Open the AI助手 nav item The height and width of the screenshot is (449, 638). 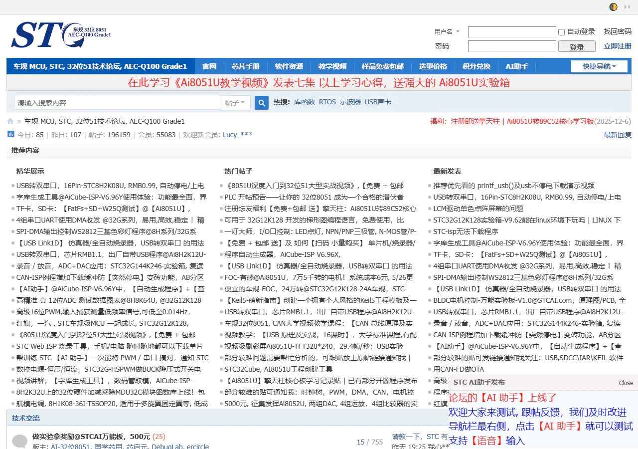[x=517, y=66]
